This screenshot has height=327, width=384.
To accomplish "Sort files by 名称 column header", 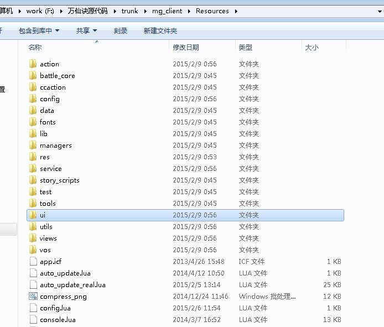I will coord(35,48).
